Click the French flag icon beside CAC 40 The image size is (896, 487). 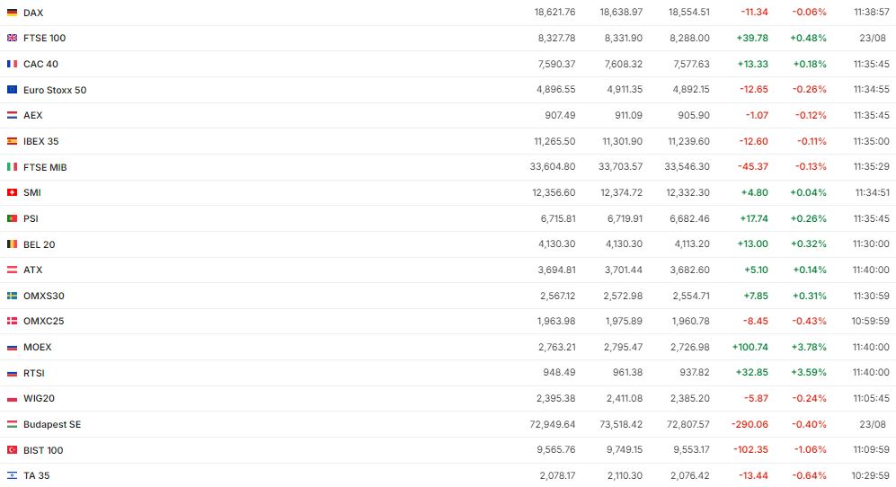point(12,64)
